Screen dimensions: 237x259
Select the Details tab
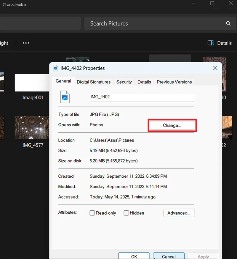(144, 82)
